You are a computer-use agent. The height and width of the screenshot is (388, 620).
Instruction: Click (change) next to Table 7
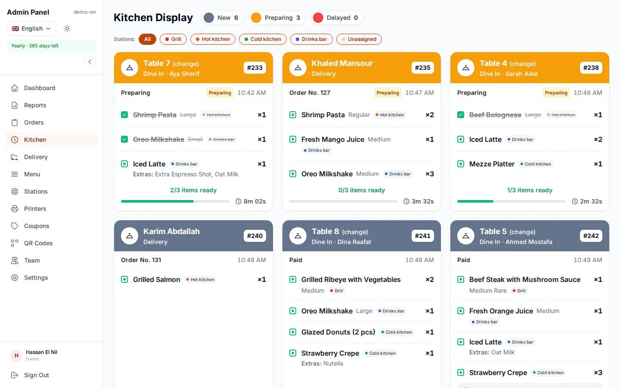186,64
